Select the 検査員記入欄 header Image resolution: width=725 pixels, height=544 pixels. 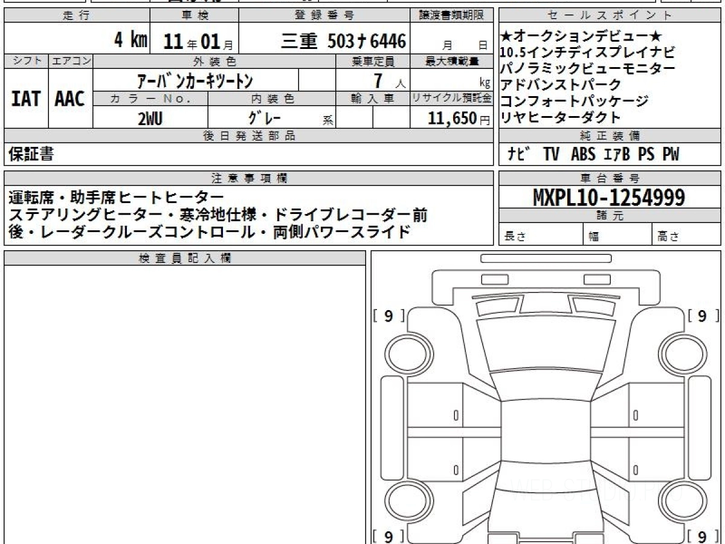tap(185, 258)
